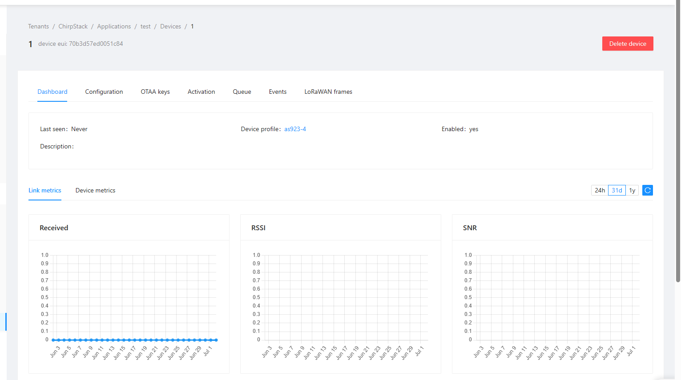The image size is (681, 380).
Task: Navigate to Applications breadcrumb
Action: 114,26
